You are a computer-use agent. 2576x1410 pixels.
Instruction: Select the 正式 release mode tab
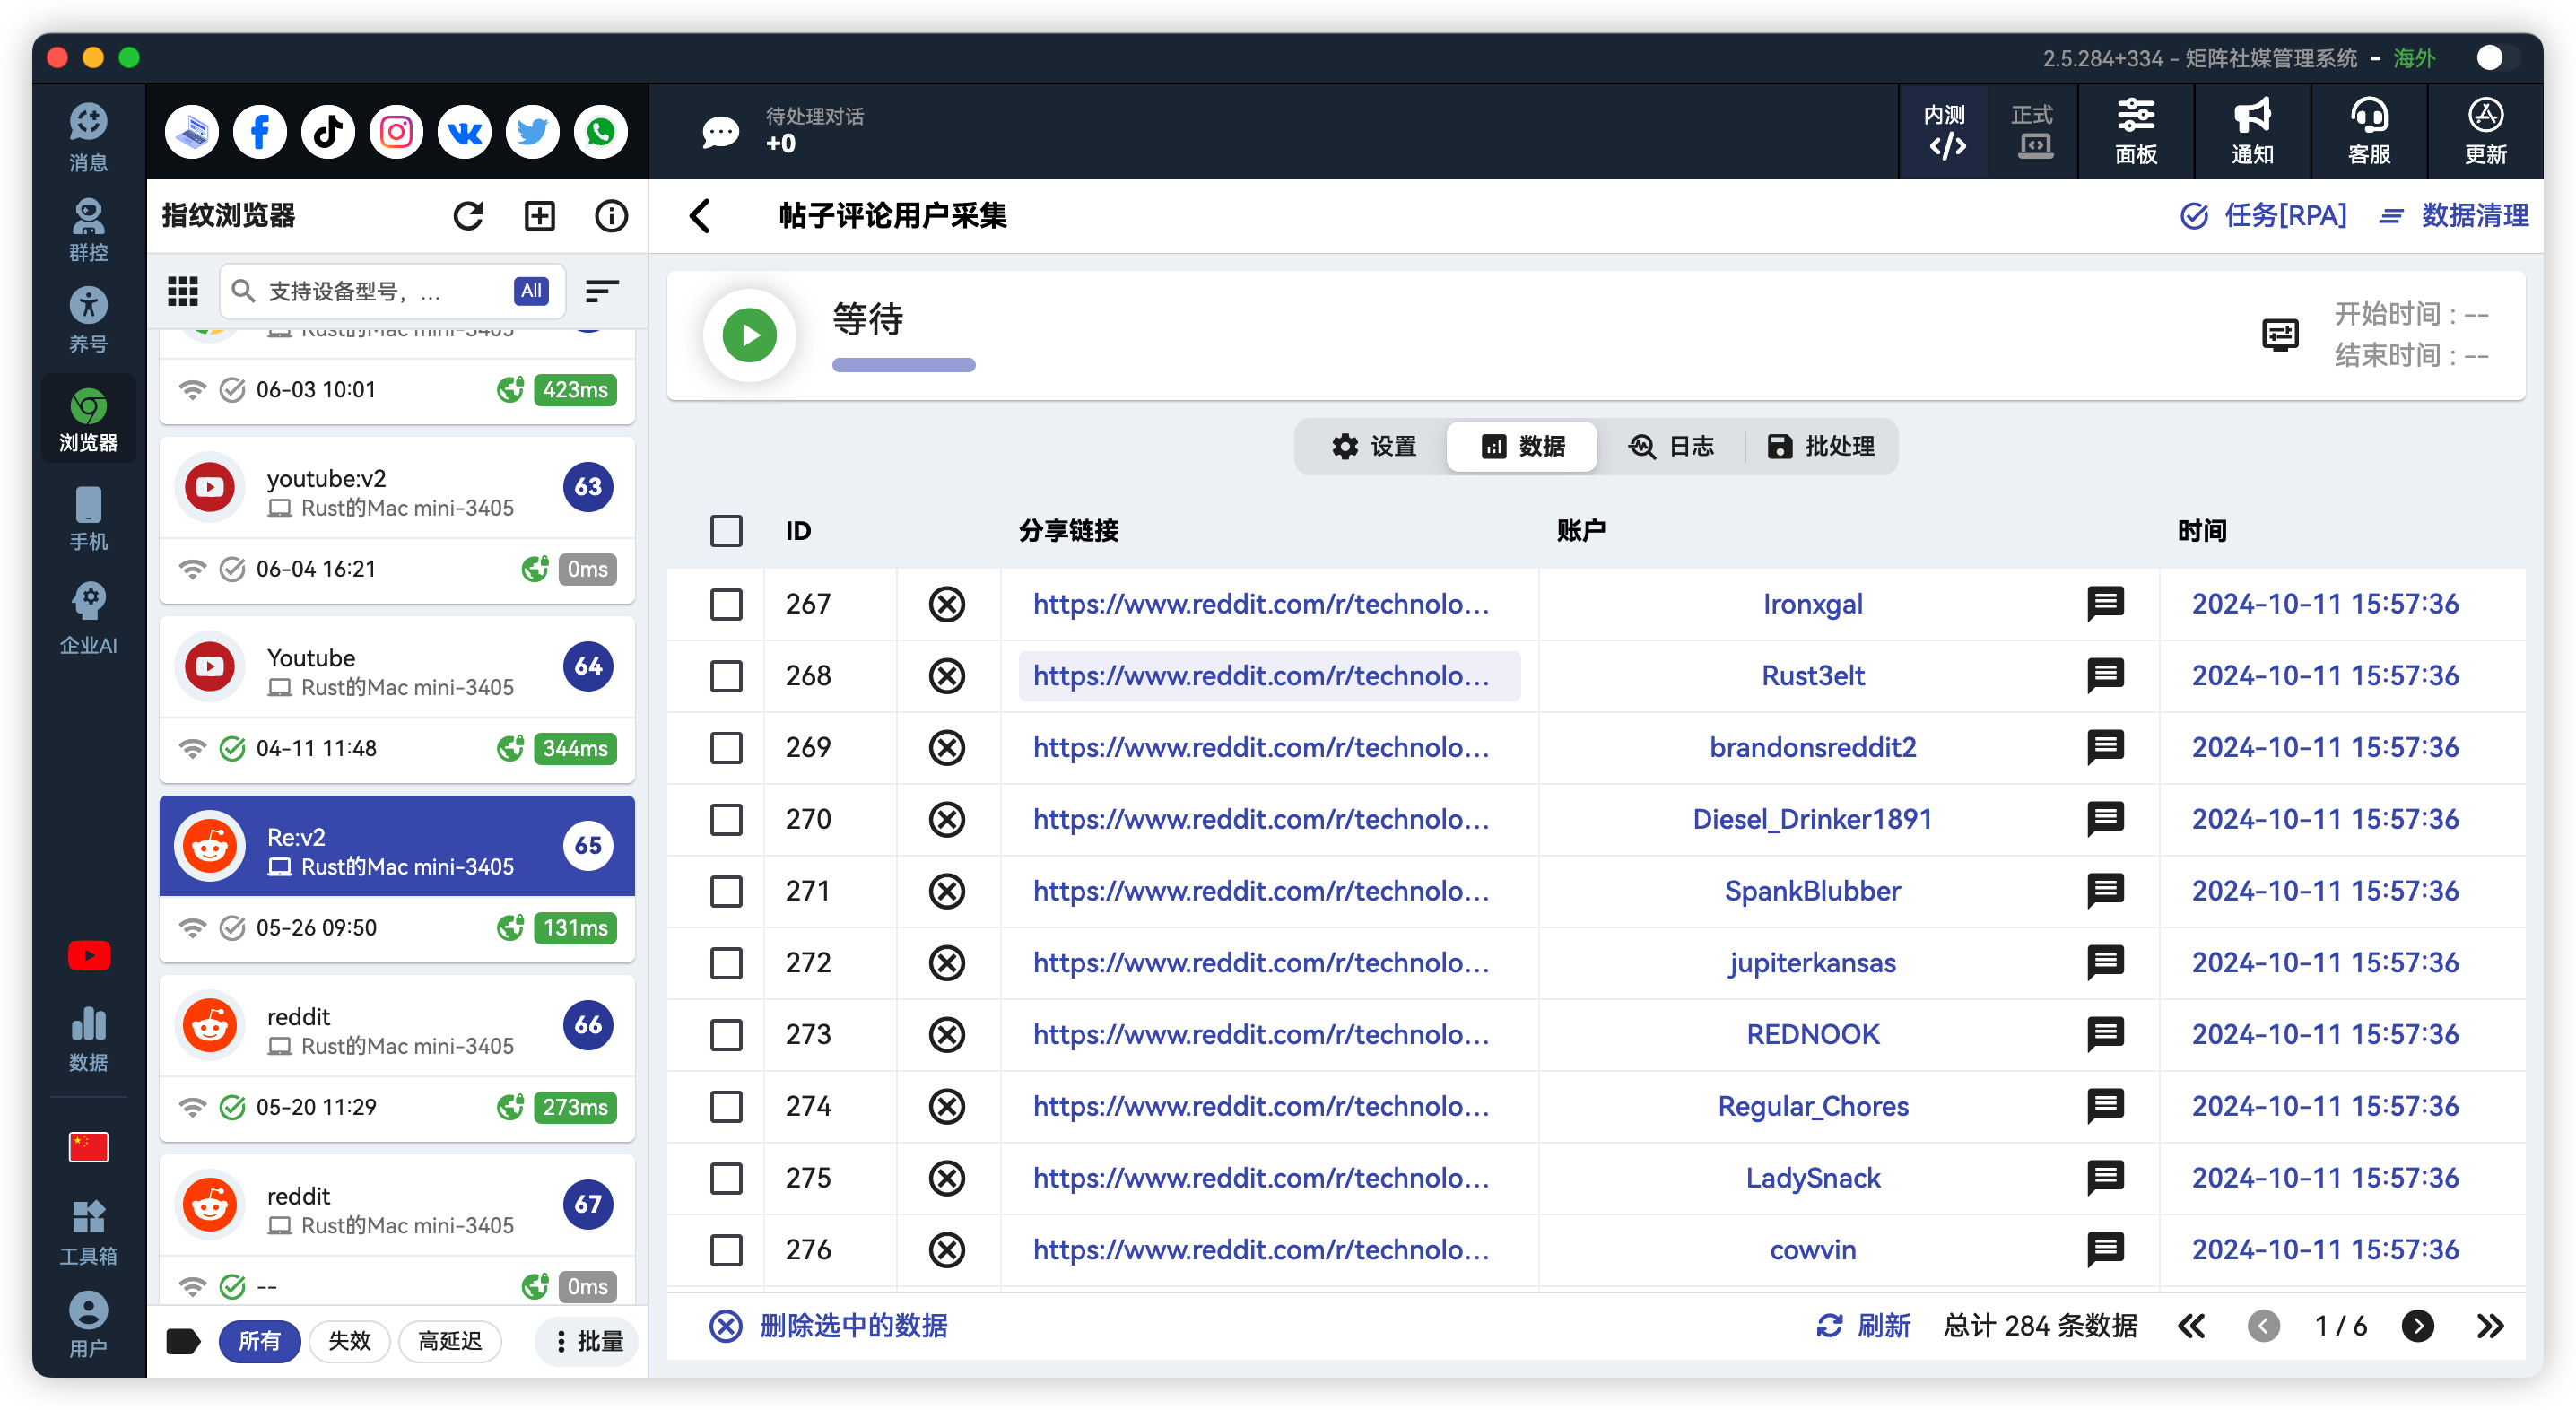tap(2033, 131)
